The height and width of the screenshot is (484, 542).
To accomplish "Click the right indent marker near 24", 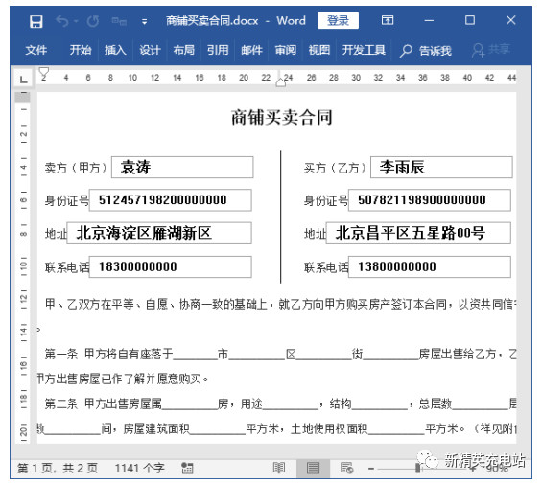I will click(281, 82).
